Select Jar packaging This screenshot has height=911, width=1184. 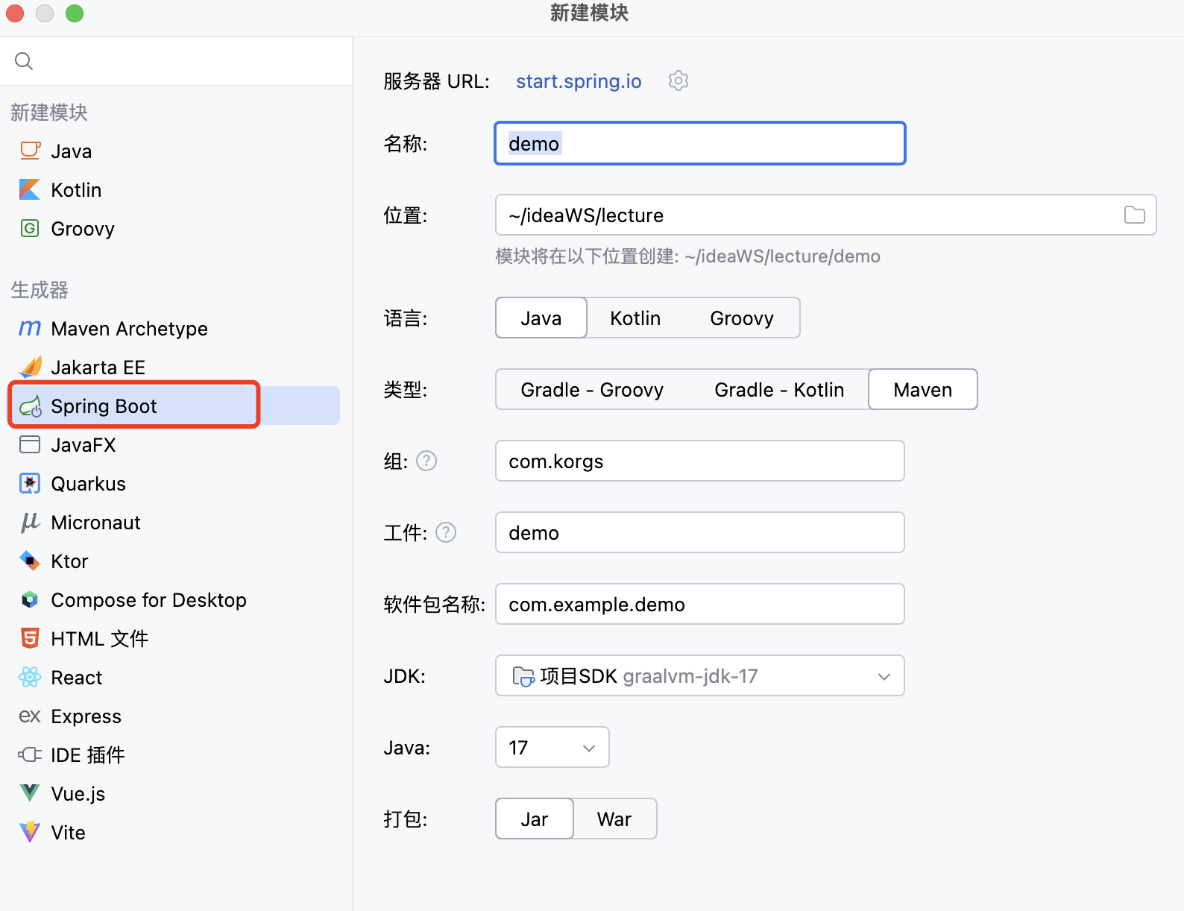(535, 819)
